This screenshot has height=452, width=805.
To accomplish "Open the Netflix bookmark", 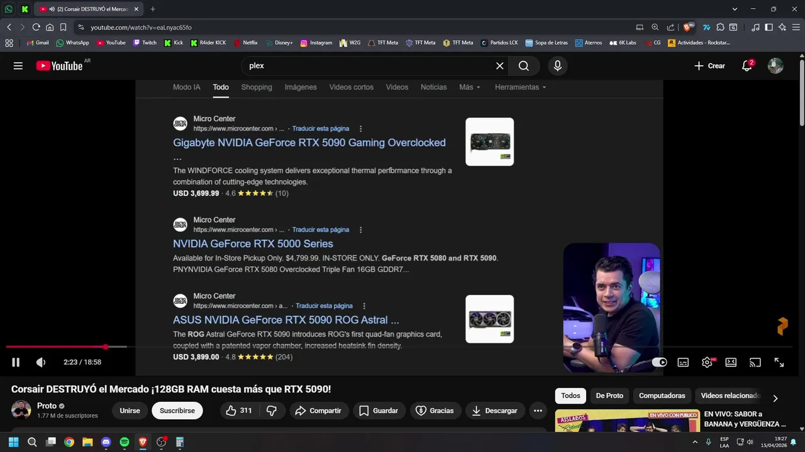I will pos(246,43).
